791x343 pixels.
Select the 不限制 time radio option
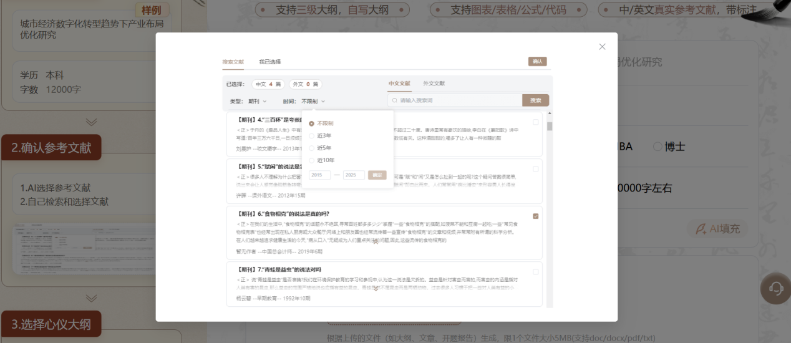(321, 123)
